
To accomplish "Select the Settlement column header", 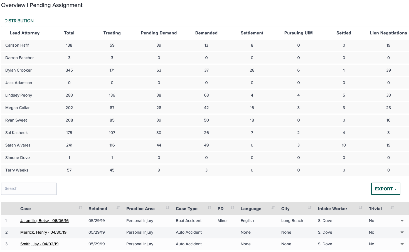I will pyautogui.click(x=252, y=33).
